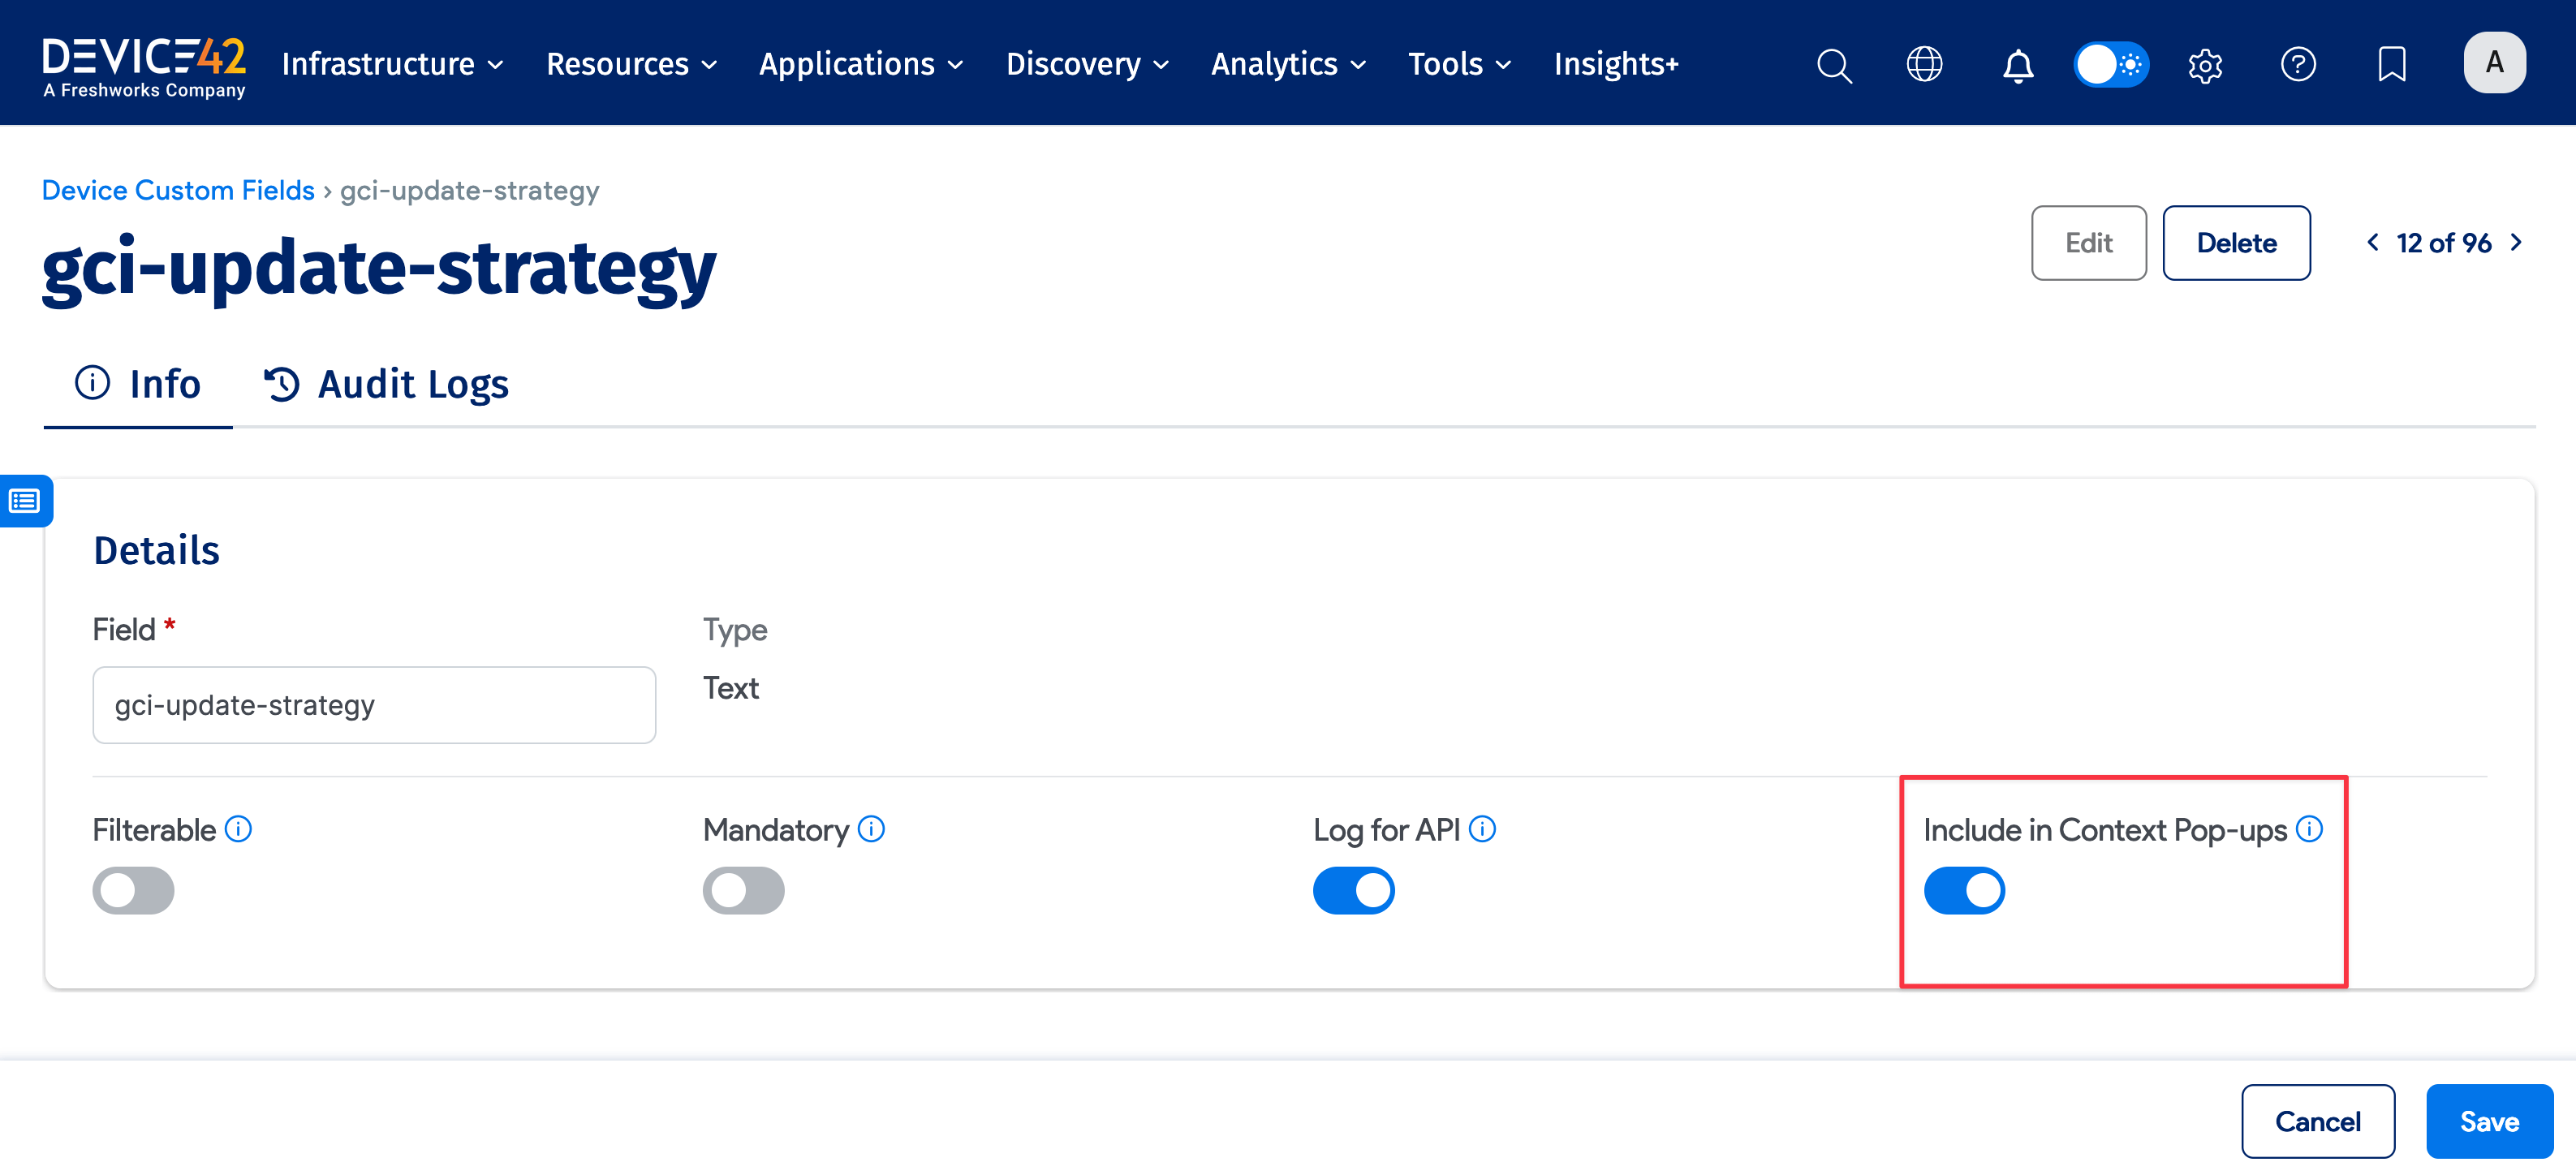Disable the Log for API toggle
2576x1175 pixels.
click(x=1353, y=890)
